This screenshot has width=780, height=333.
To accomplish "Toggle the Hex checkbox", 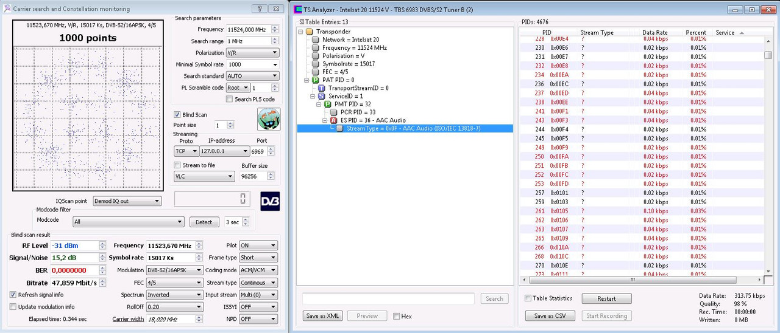I will click(397, 316).
